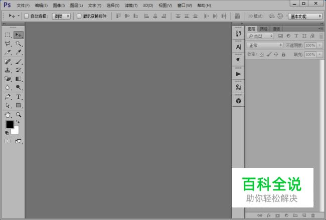Select the Zoom tool
Screen dimensions: 326x220
[x=19, y=115]
